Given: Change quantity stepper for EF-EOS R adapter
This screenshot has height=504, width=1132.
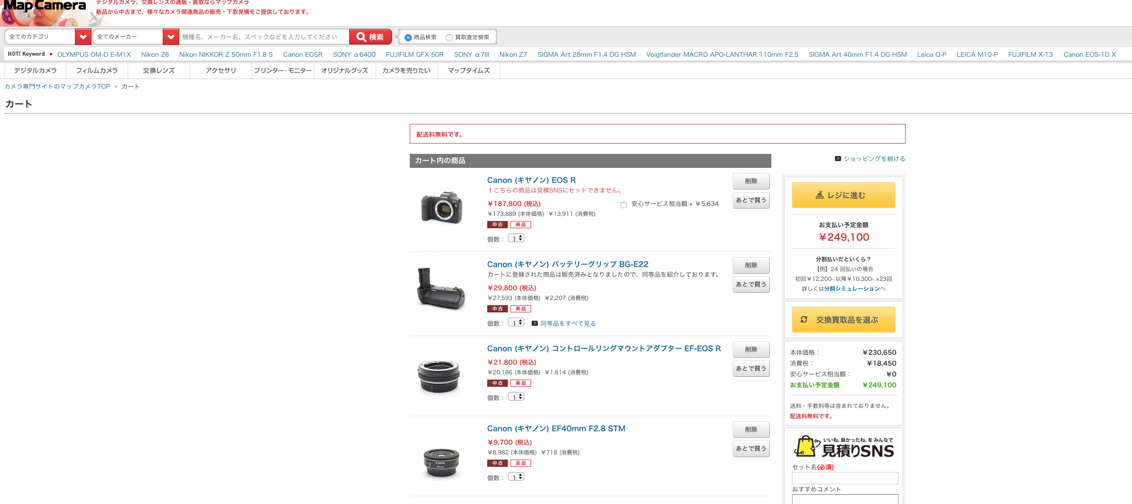Looking at the screenshot, I should tap(516, 397).
